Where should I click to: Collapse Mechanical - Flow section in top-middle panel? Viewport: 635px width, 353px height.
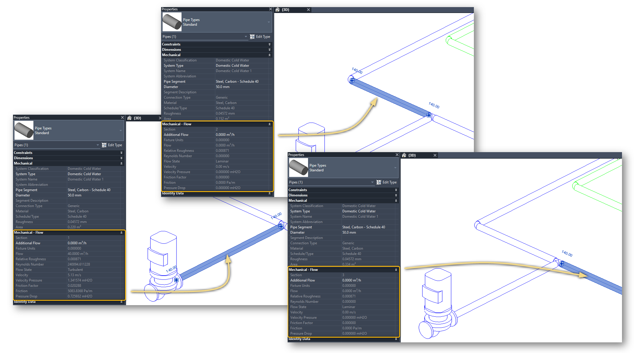[x=269, y=124]
